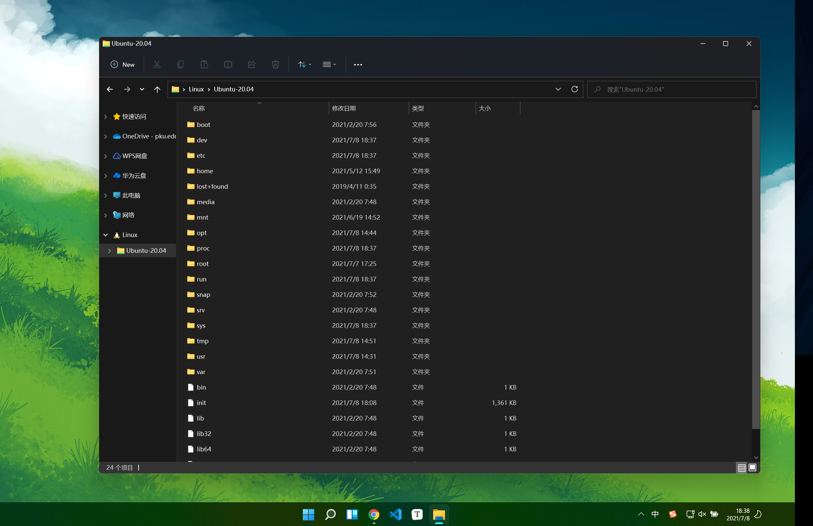Open Visual Studio Code from the taskbar
Viewport: 813px width, 526px height.
(396, 514)
